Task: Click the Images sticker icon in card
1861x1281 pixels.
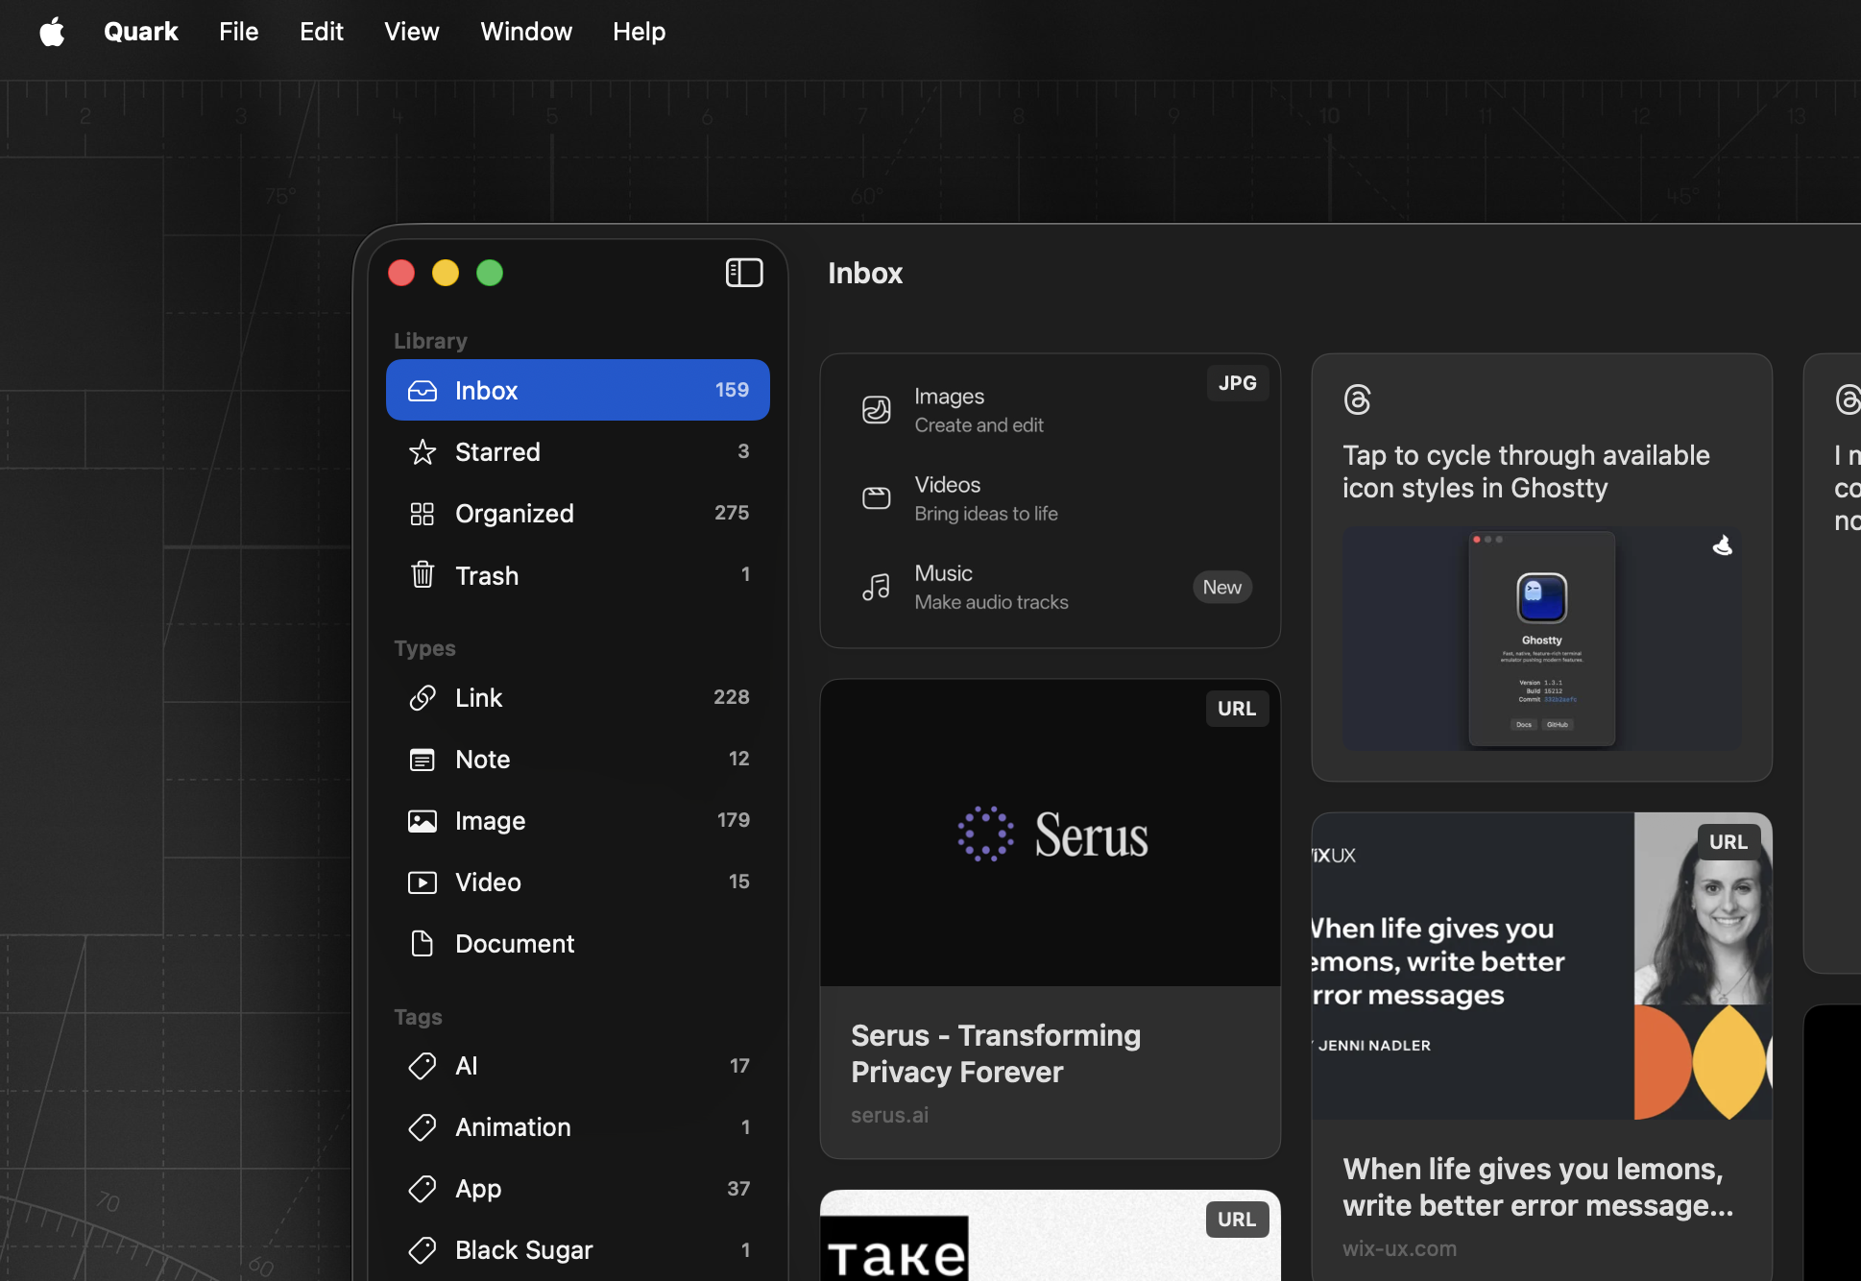Action: 876,410
